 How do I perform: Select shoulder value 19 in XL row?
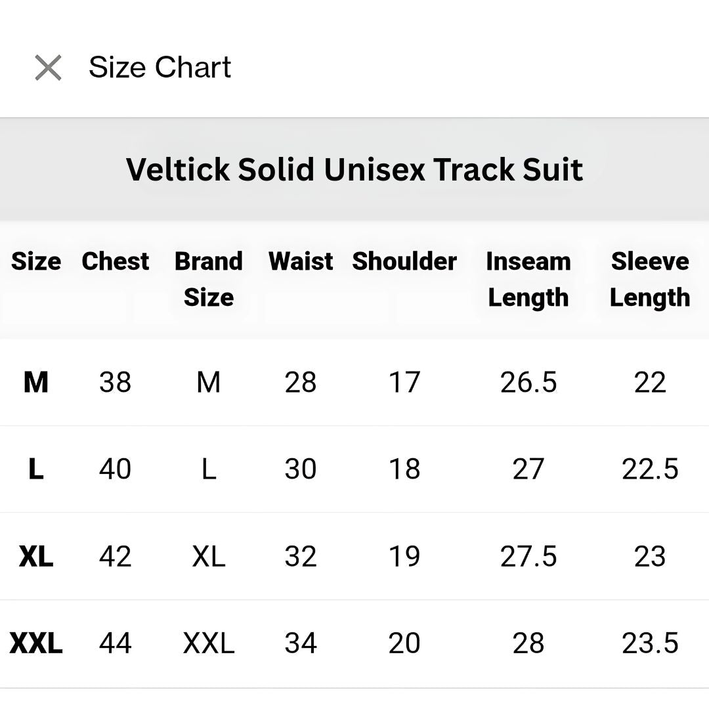click(404, 556)
